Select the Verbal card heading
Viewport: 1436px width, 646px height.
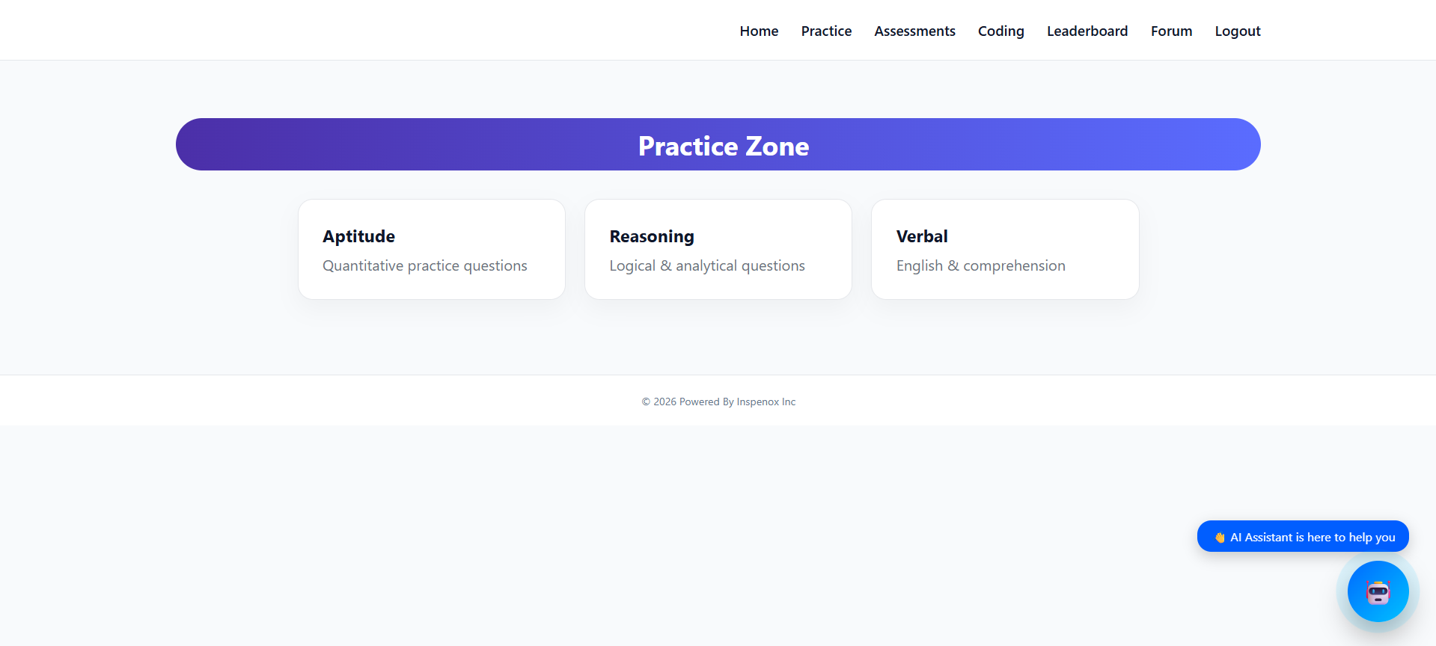pos(922,236)
